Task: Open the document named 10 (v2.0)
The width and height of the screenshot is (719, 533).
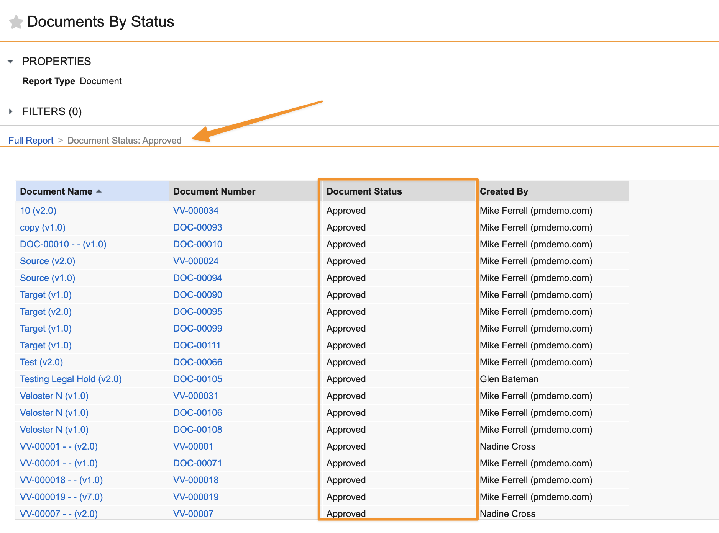Action: point(38,211)
